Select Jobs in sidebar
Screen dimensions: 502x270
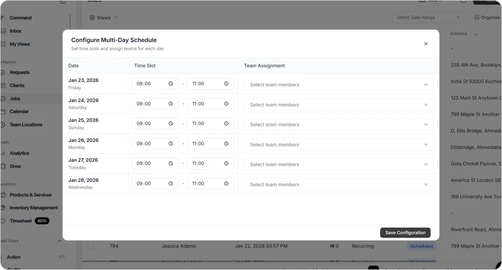[15, 98]
